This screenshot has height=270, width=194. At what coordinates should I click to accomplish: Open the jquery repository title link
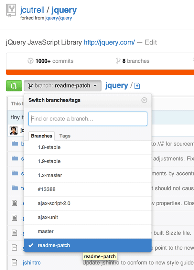64,10
